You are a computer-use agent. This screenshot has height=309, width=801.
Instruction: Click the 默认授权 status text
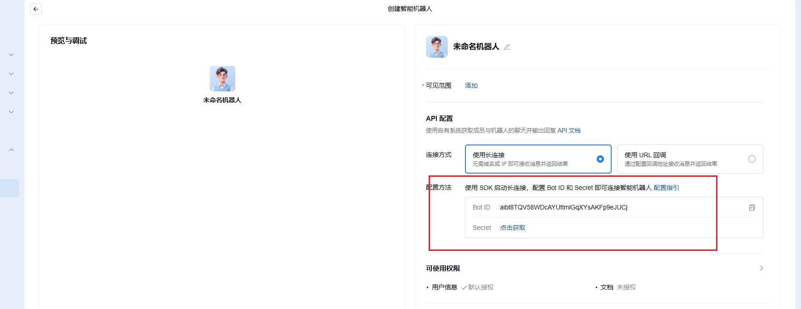[480, 287]
